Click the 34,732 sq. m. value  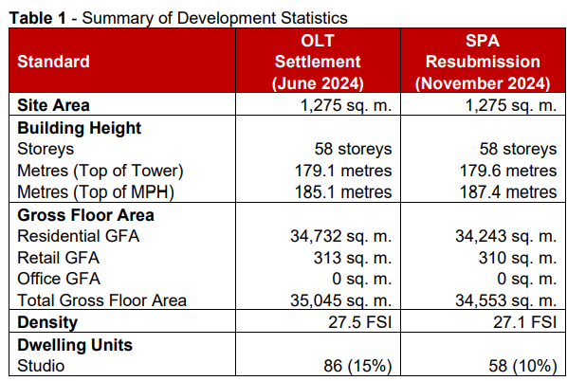(x=340, y=236)
